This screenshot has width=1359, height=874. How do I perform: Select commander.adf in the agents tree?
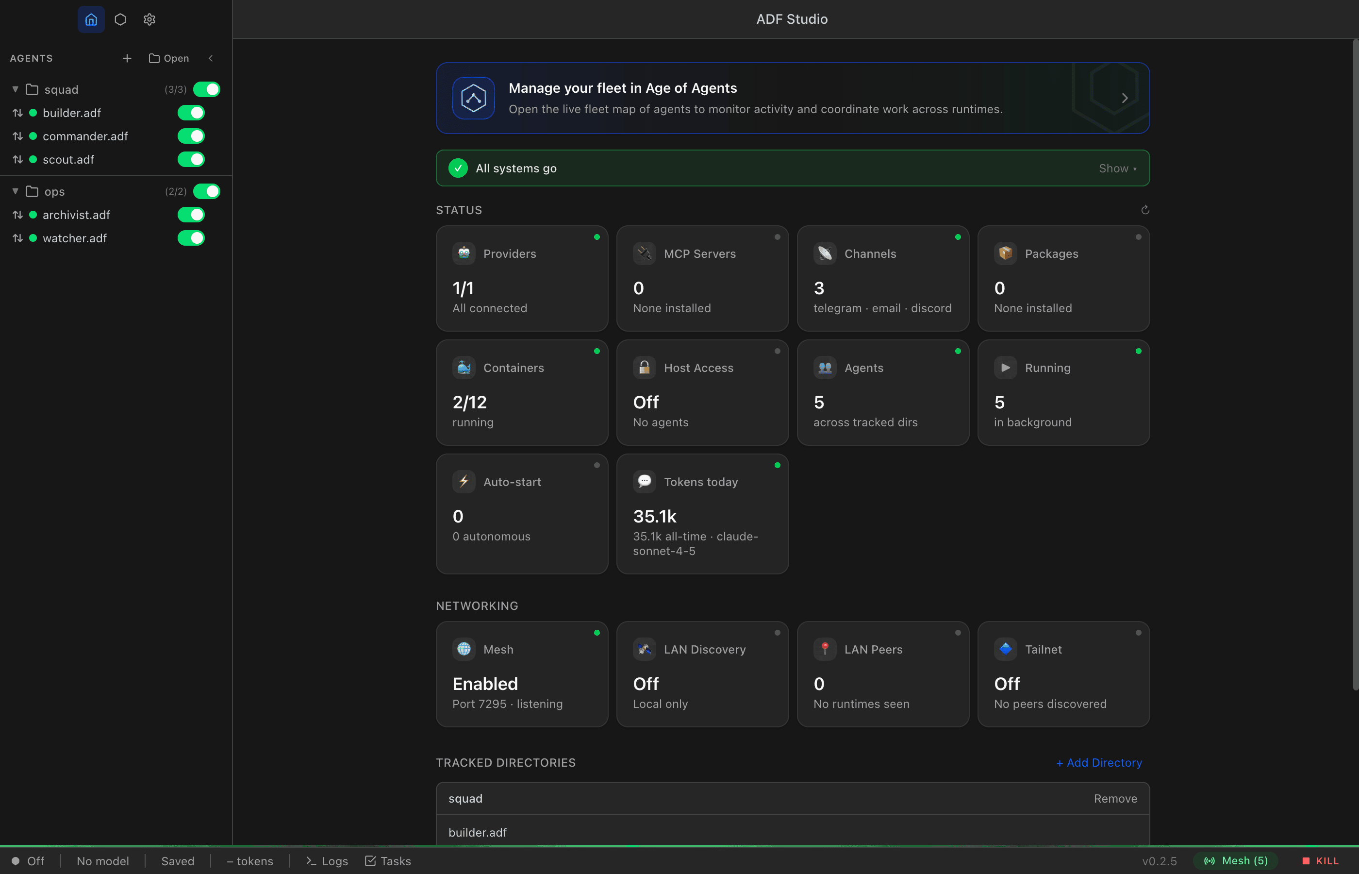[x=85, y=136]
